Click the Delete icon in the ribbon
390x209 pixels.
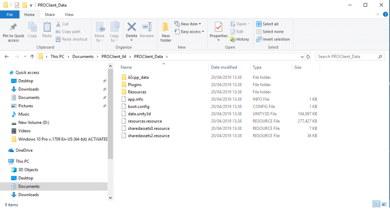[131, 27]
